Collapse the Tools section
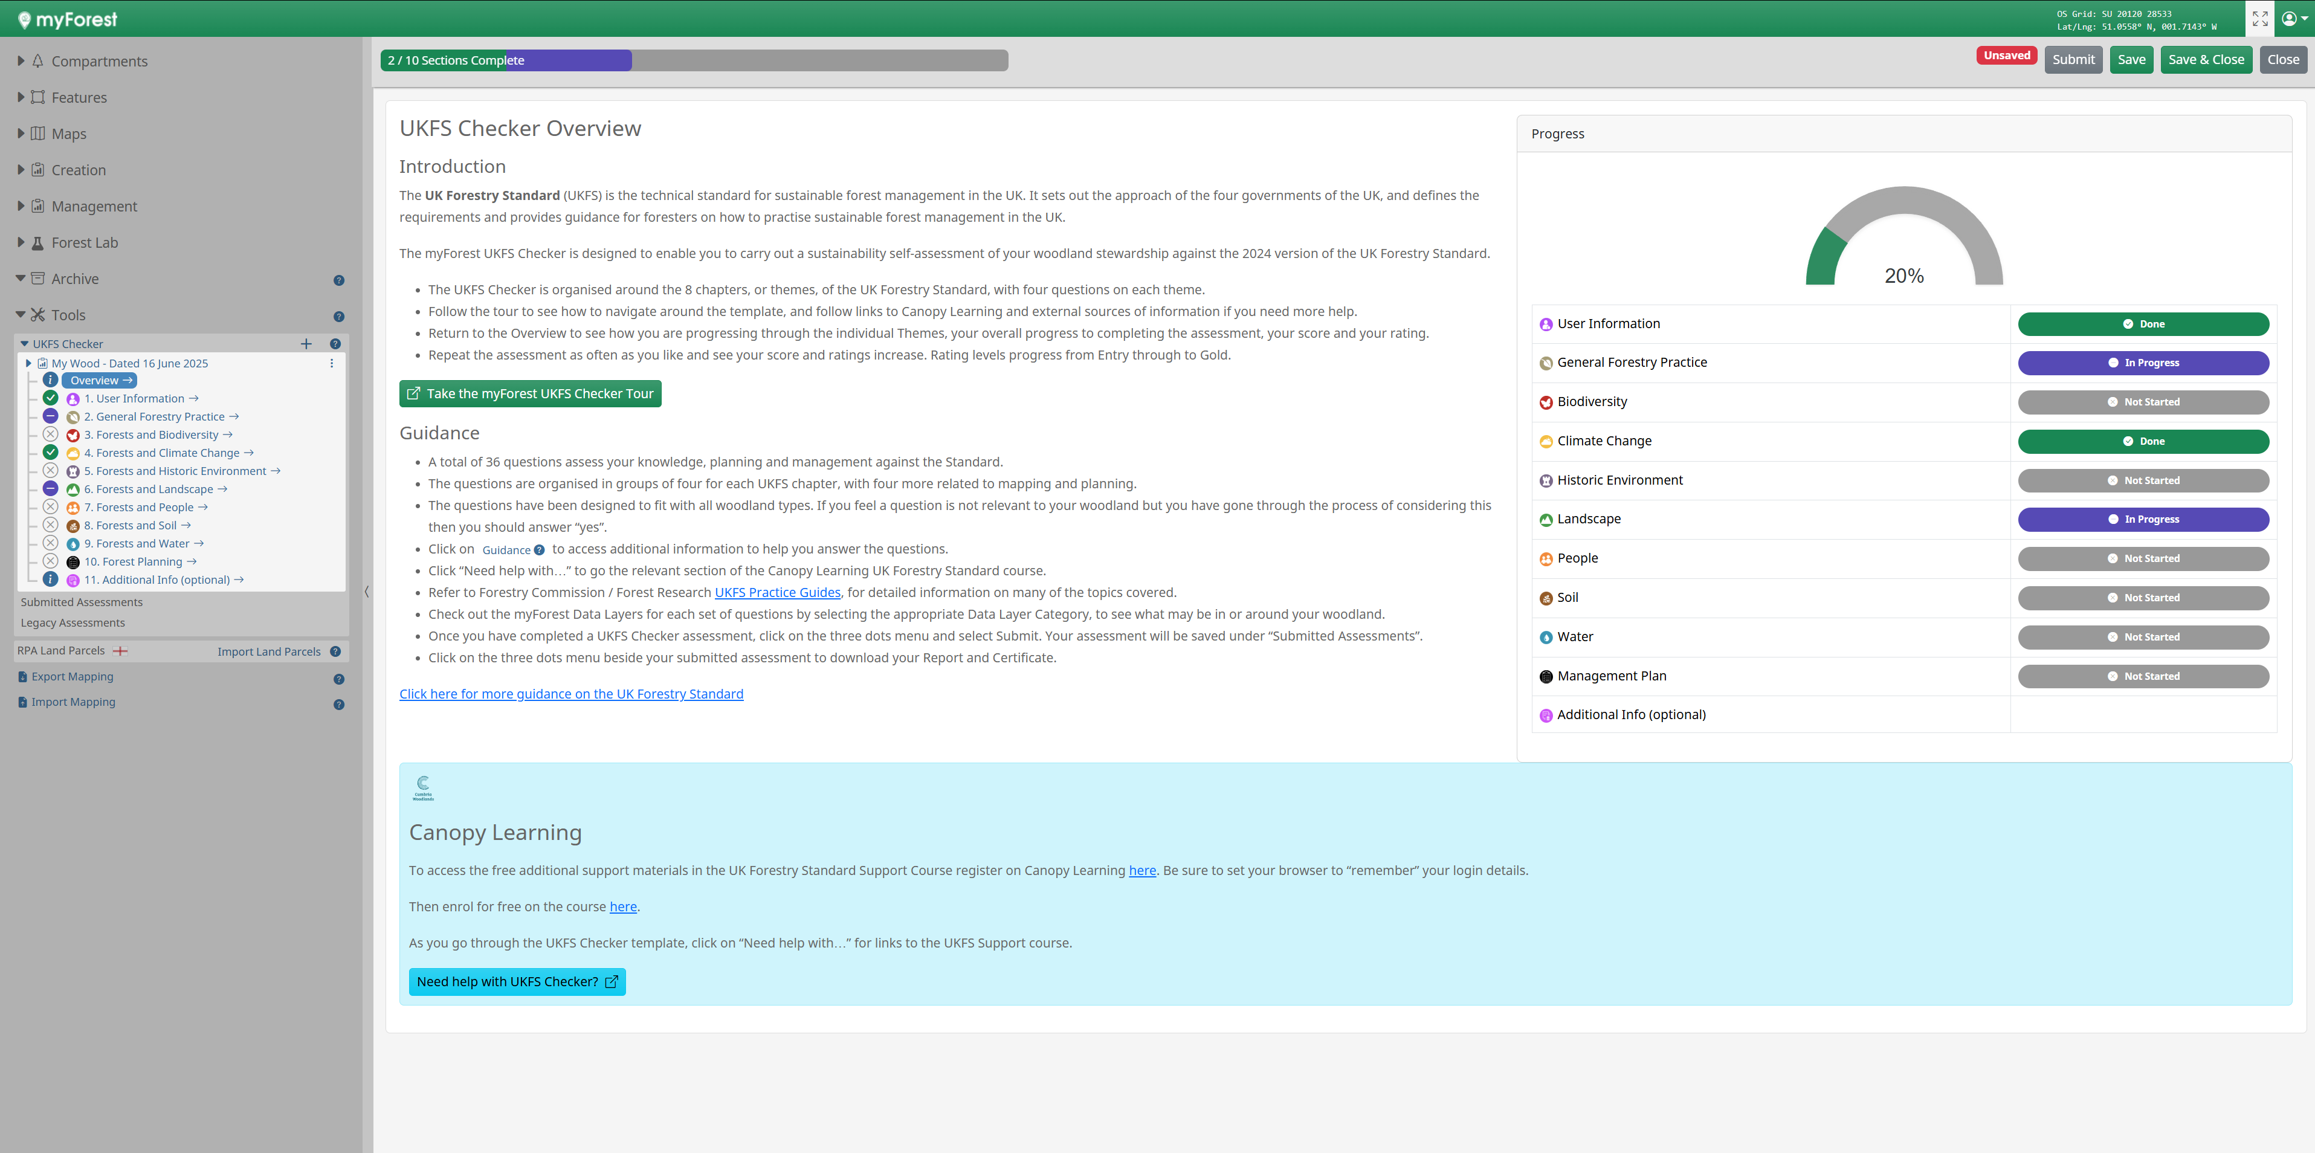 pyautogui.click(x=21, y=314)
